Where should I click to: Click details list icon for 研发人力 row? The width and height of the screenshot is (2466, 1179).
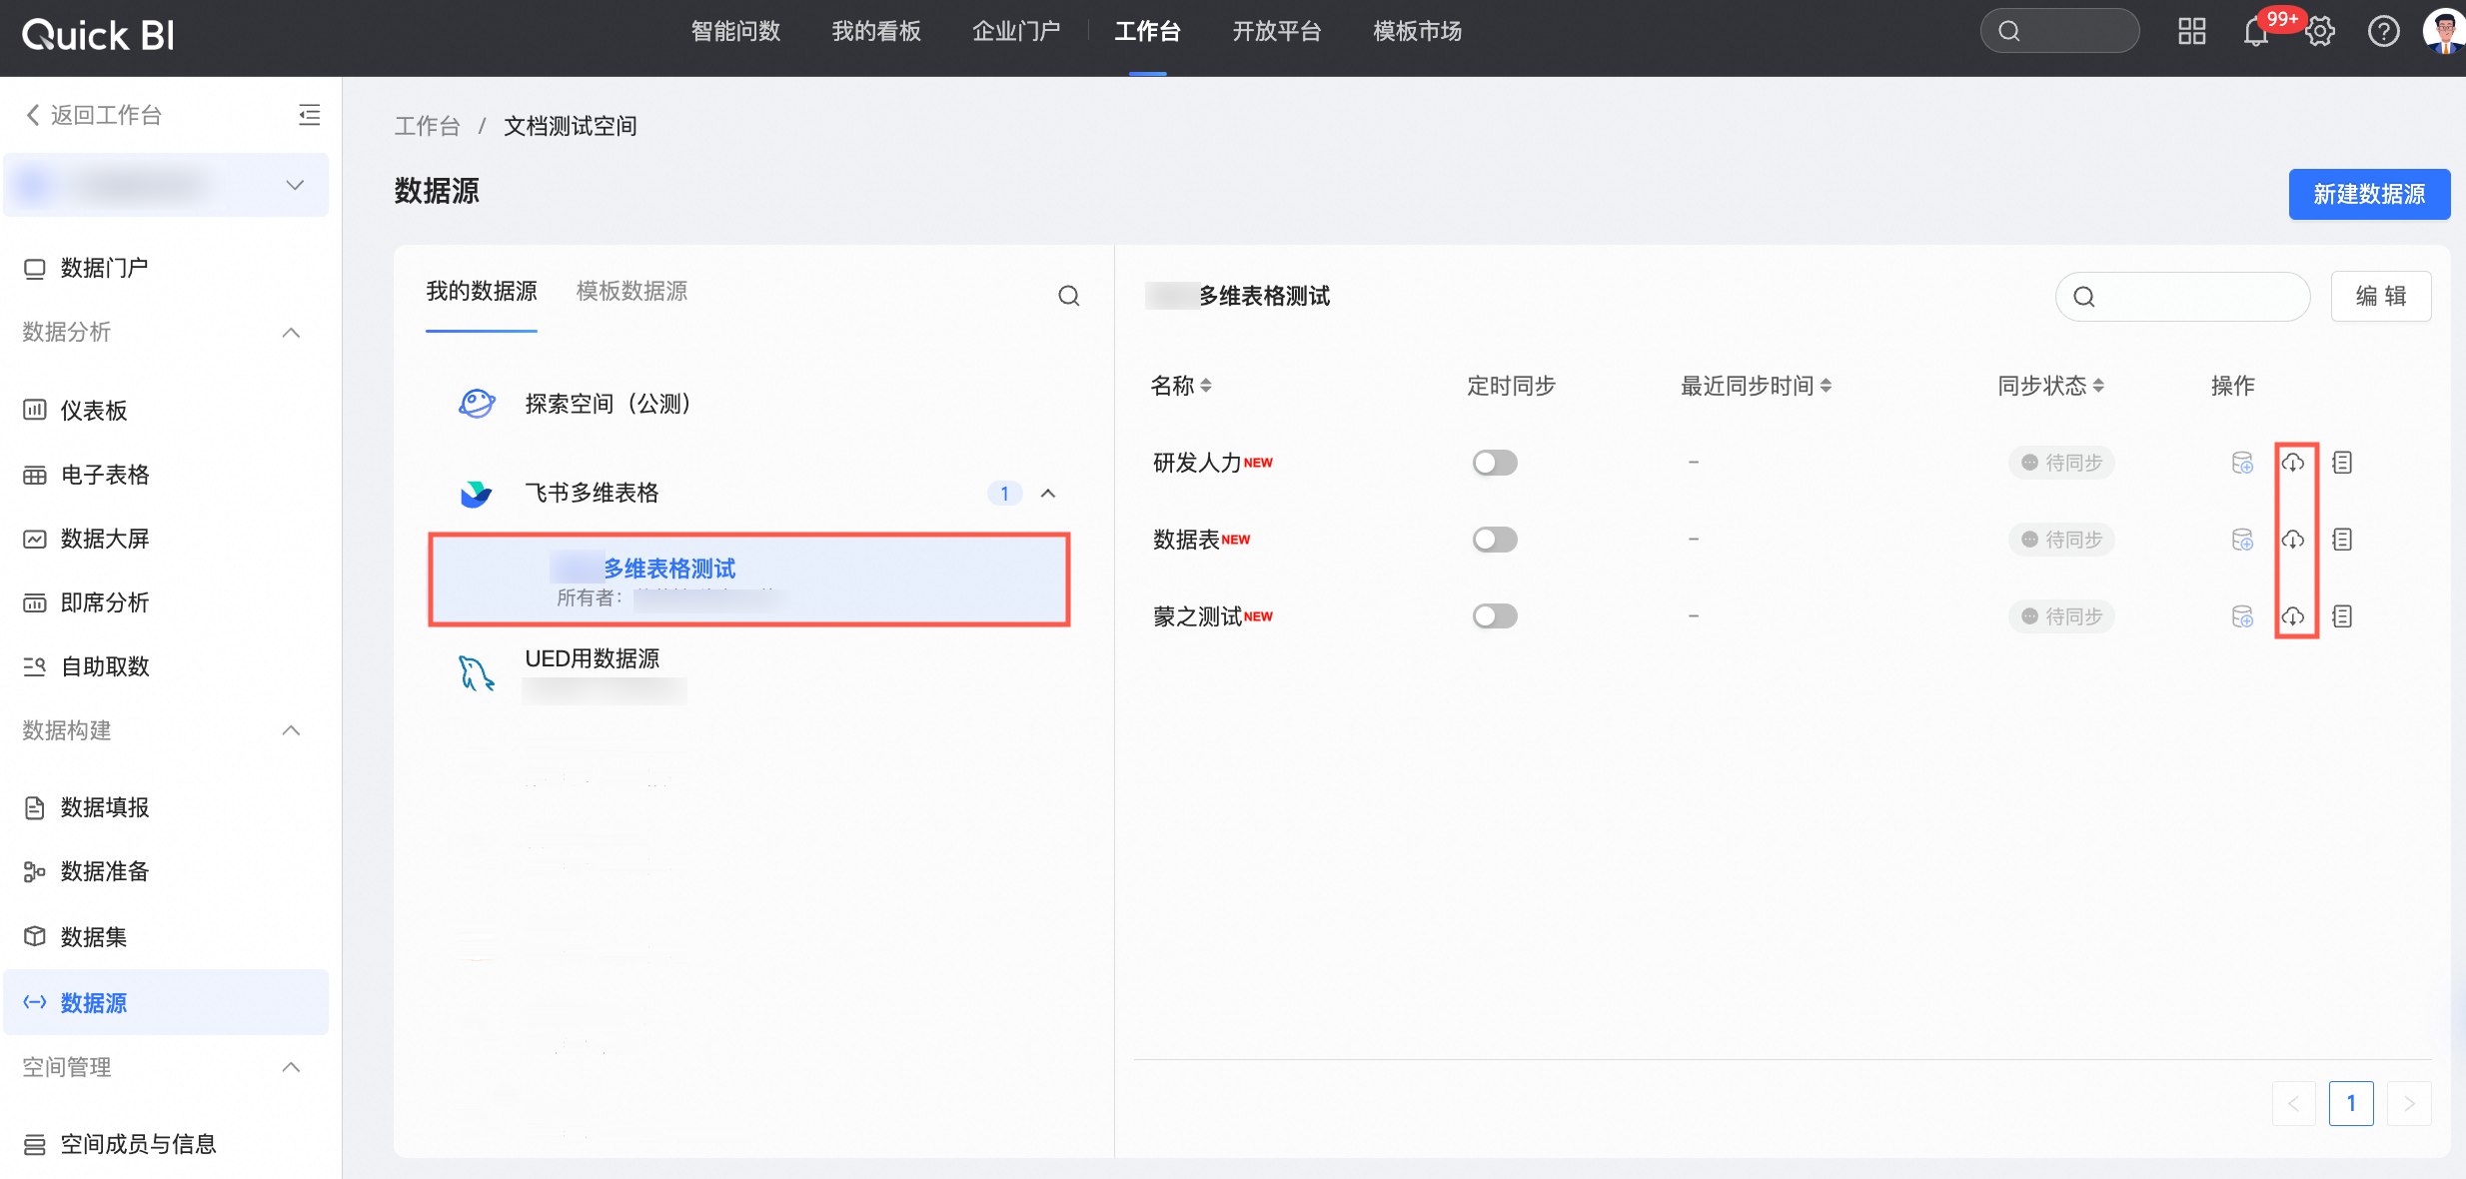[x=2342, y=463]
